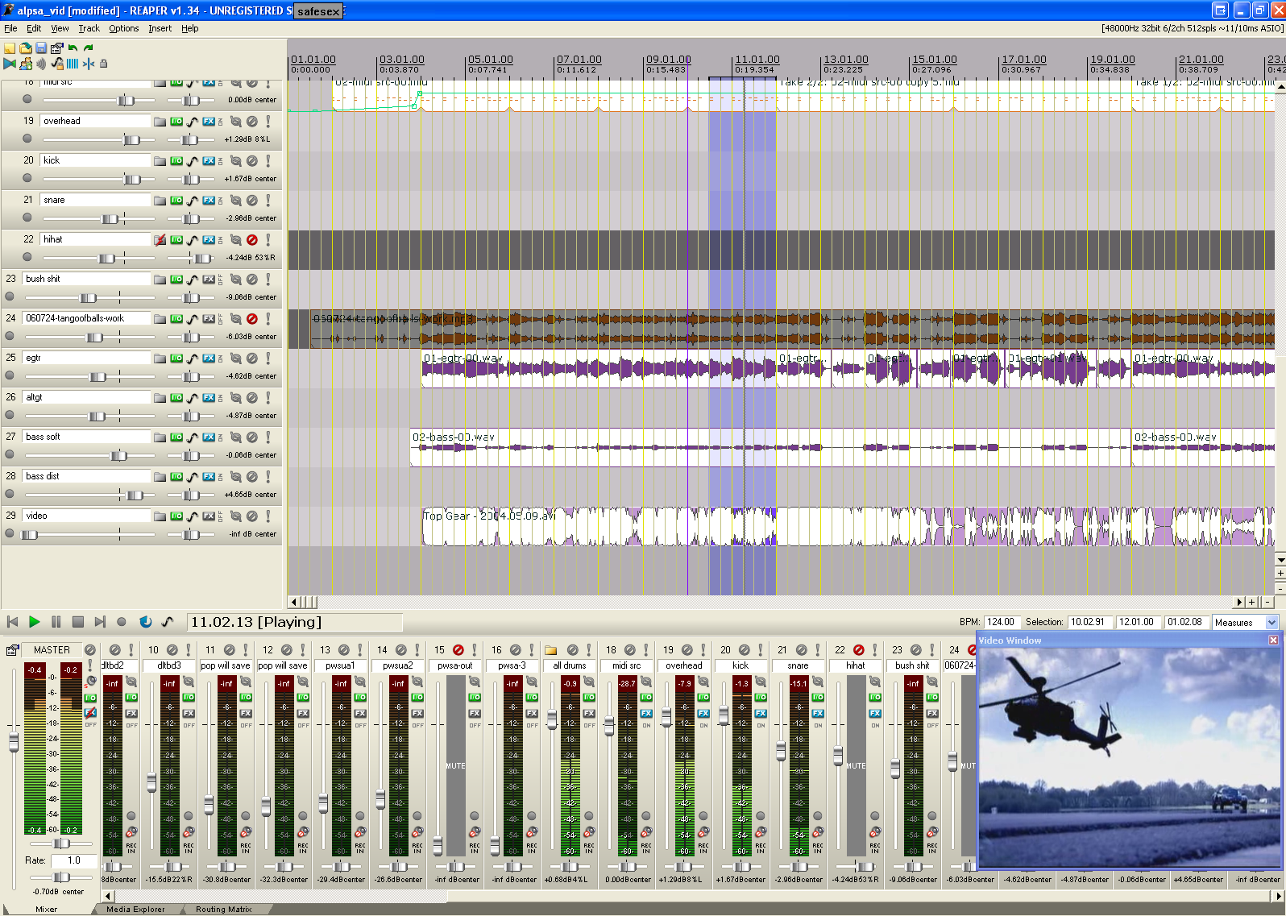1286x916 pixels.
Task: Unmute the 060724-tangoofballs-work track
Action: (252, 319)
